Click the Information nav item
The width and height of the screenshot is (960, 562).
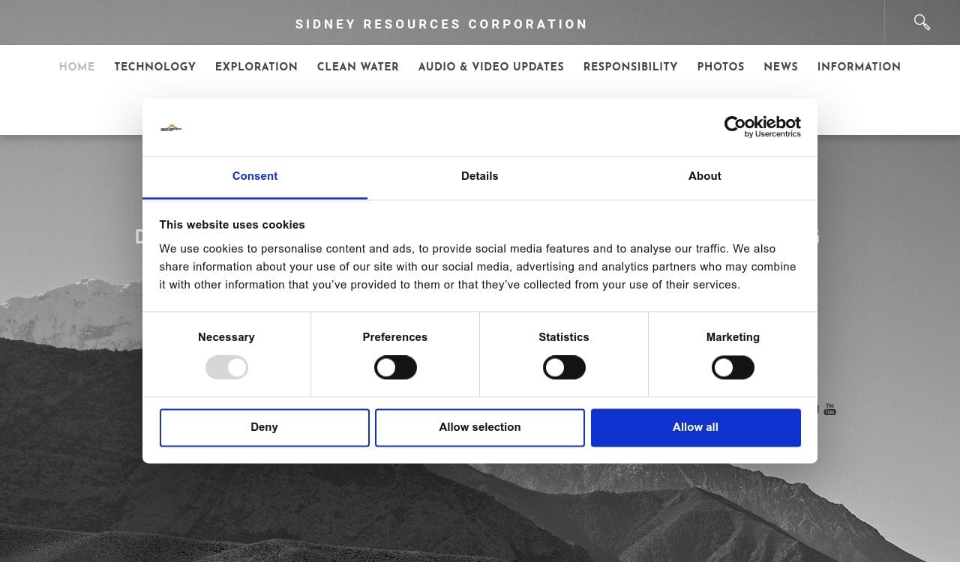coord(859,67)
